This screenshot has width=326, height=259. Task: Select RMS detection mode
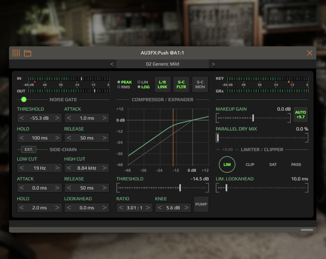pyautogui.click(x=124, y=87)
